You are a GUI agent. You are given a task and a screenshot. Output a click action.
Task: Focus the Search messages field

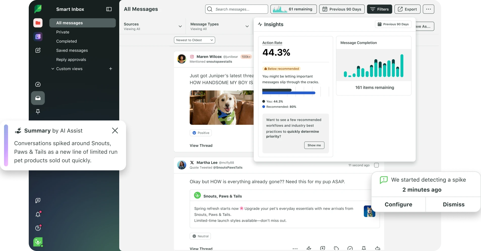pyautogui.click(x=236, y=9)
